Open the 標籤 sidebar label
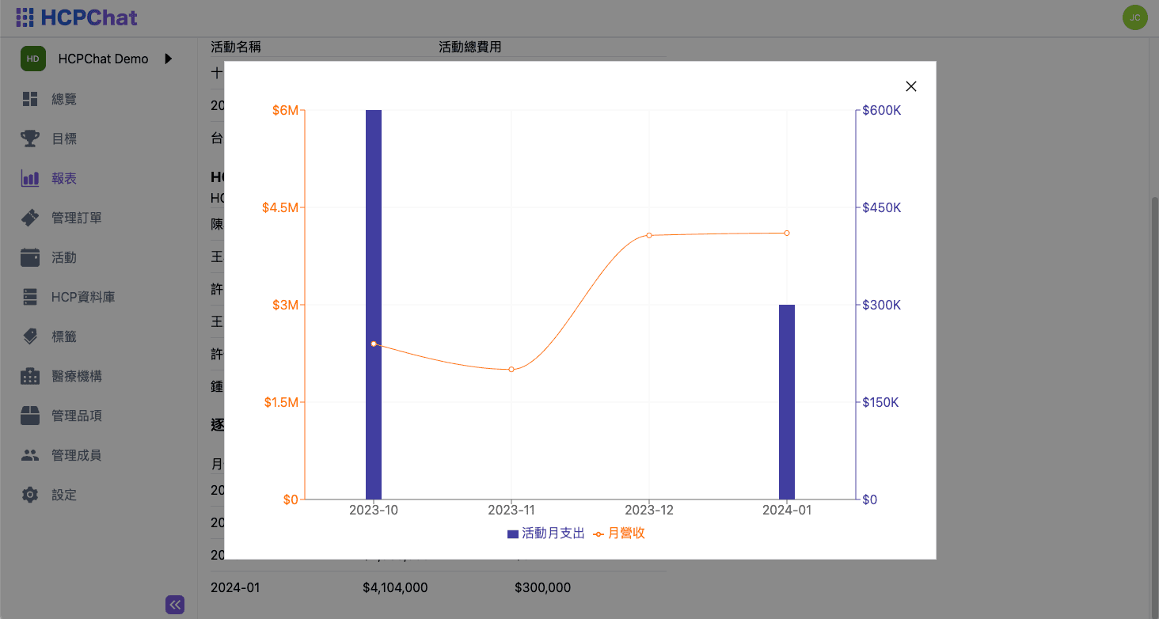1159x619 pixels. click(64, 336)
